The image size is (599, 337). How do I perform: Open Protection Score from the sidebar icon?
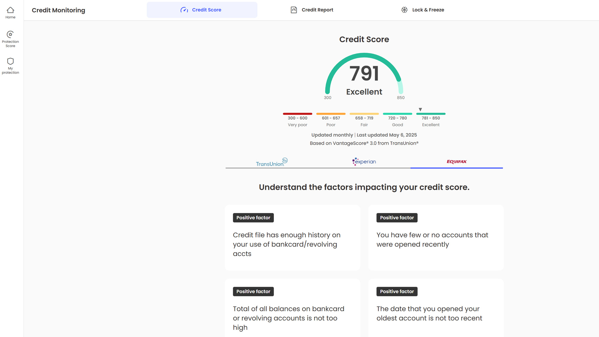tap(10, 34)
